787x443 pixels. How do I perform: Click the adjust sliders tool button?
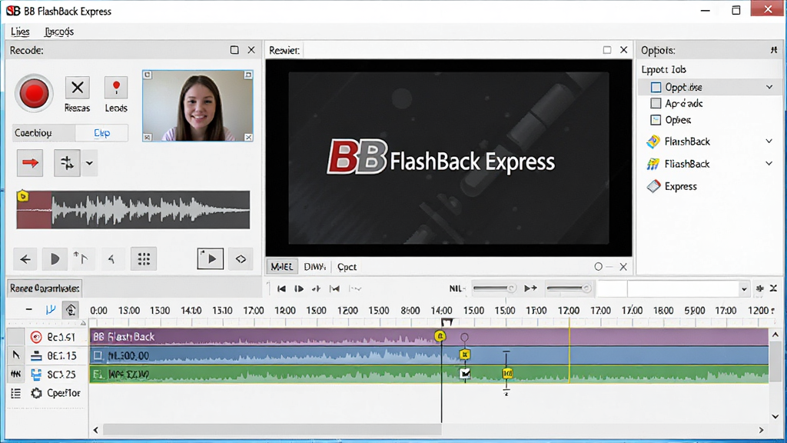tap(67, 163)
